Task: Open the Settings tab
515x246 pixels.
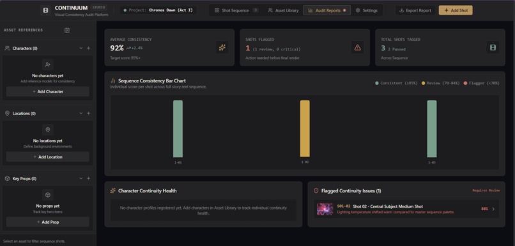Action: pyautogui.click(x=367, y=10)
